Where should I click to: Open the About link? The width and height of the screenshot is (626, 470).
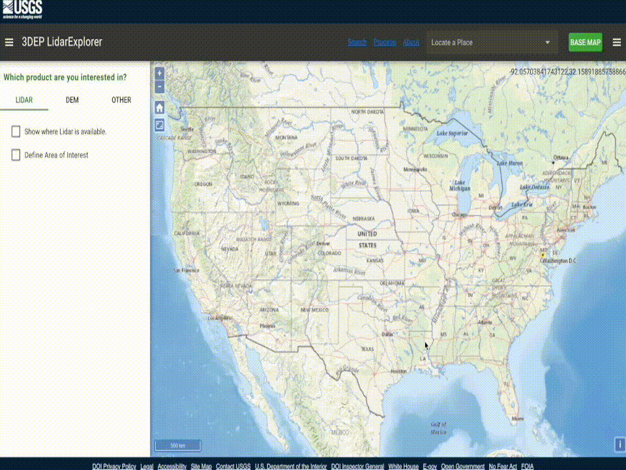[x=411, y=42]
